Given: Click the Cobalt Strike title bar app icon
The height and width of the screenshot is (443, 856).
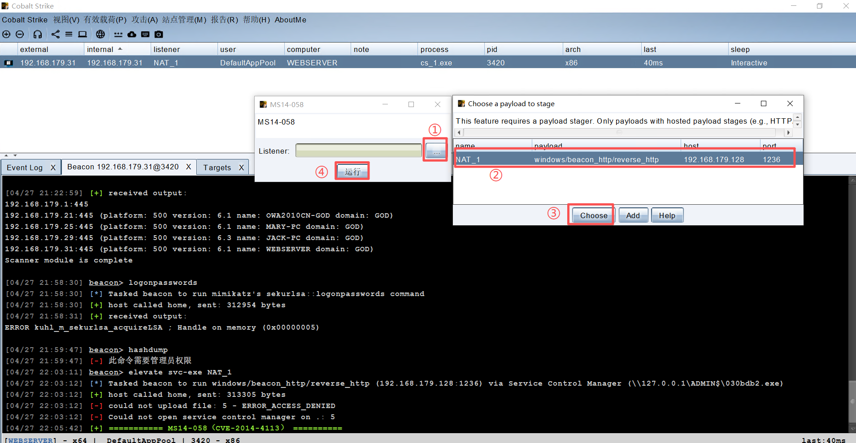Looking at the screenshot, I should click(x=5, y=6).
